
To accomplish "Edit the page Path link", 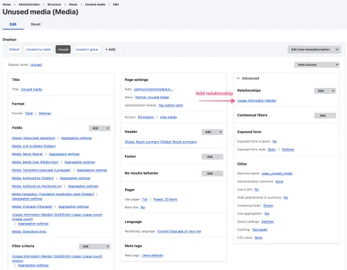I will tap(153, 89).
